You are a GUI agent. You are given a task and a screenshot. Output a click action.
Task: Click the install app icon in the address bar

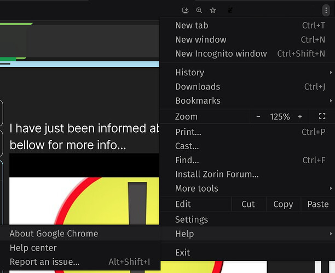tap(185, 10)
